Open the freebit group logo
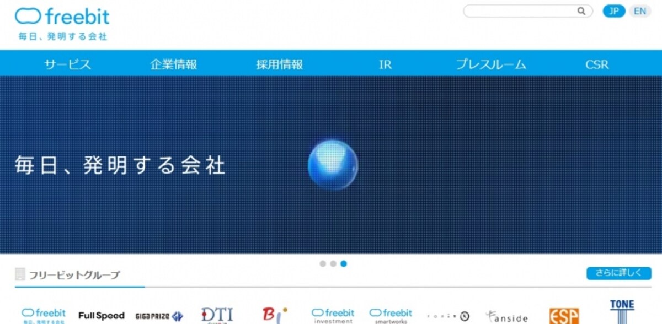 tap(44, 316)
